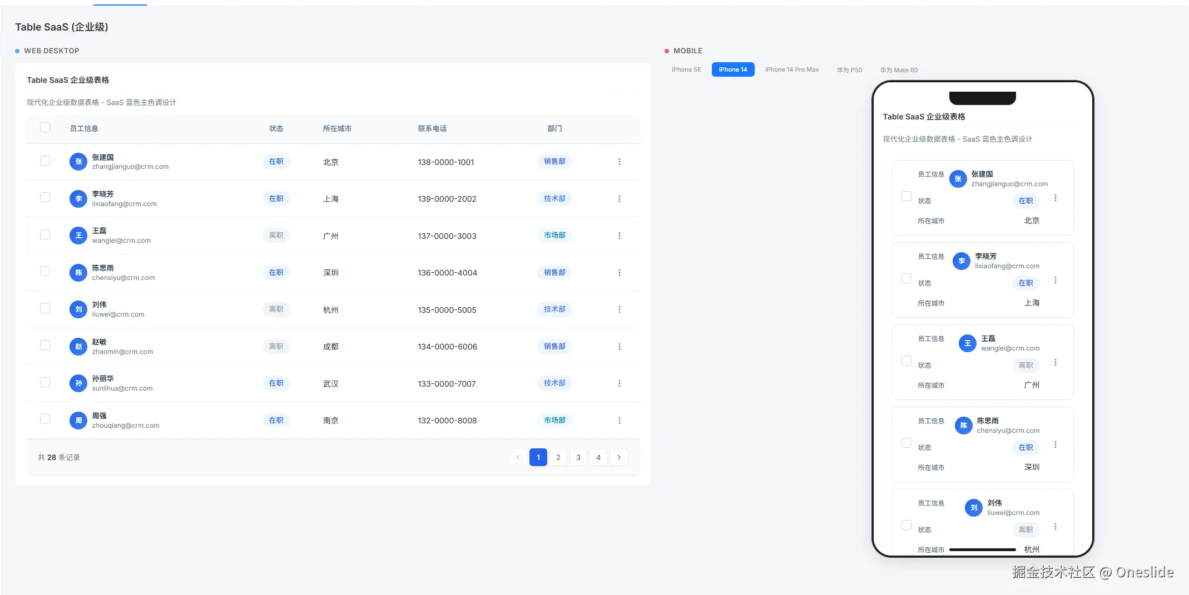Go to pagination page 4
The width and height of the screenshot is (1189, 595).
point(598,457)
